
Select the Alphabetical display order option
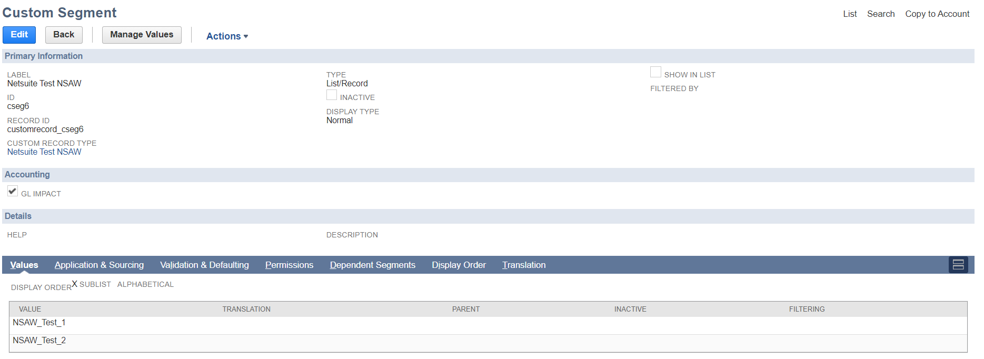[x=145, y=284]
